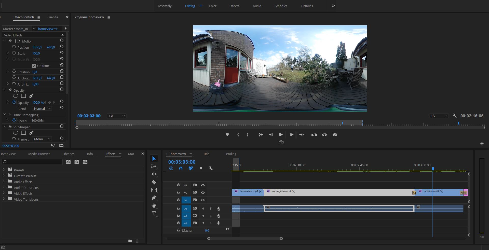
Task: Toggle V2 track output eye
Action: point(203,193)
